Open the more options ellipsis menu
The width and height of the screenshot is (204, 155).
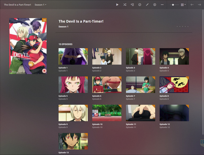click(162, 5)
